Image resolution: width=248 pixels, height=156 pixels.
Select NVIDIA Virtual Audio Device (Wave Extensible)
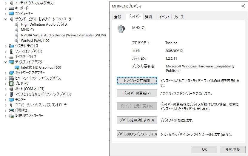pyautogui.click(x=63, y=35)
